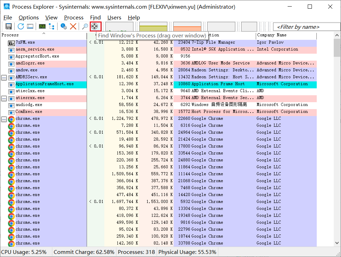This screenshot has width=341, height=257.
Task: Click the red X Kill Process icon
Action: click(73, 26)
